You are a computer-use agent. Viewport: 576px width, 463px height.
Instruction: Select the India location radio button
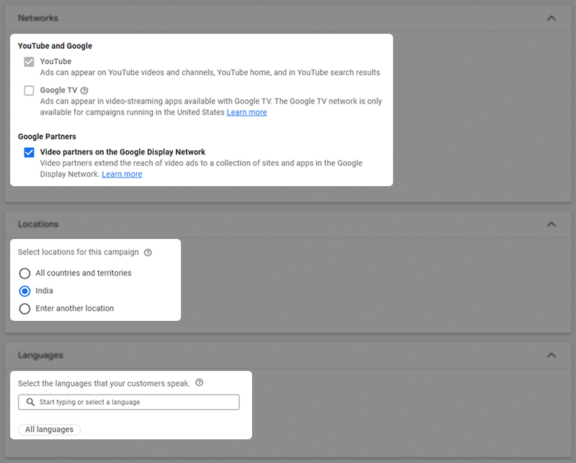(24, 291)
